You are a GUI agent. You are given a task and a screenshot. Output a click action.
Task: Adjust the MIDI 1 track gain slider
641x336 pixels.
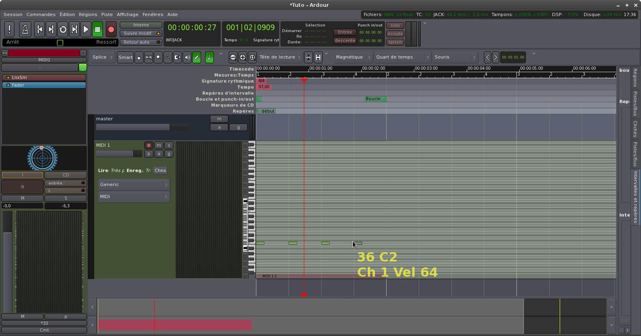click(119, 154)
